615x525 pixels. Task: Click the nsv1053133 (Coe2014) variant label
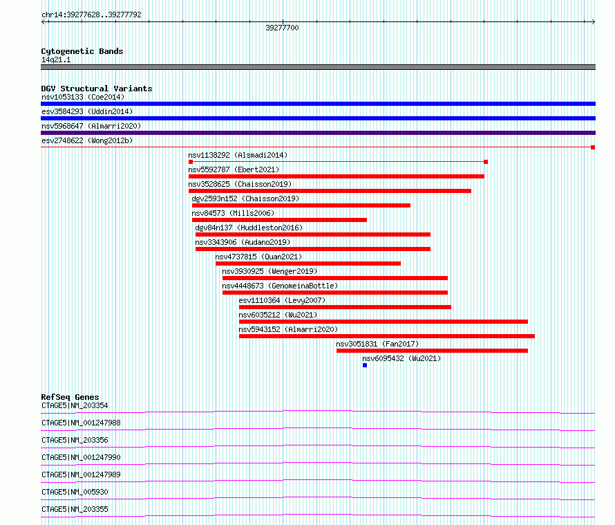[x=83, y=97]
